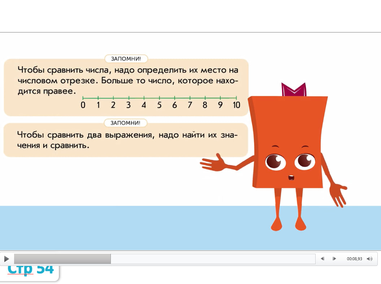Click the text about comparing two expressions

[127, 140]
